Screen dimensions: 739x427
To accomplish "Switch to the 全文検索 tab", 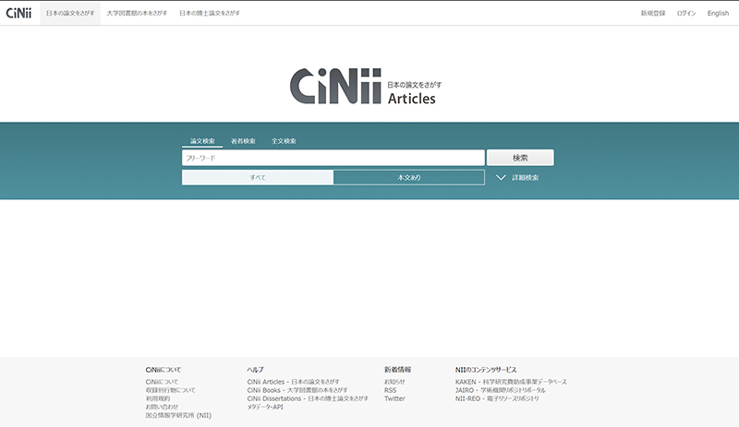I will (284, 141).
